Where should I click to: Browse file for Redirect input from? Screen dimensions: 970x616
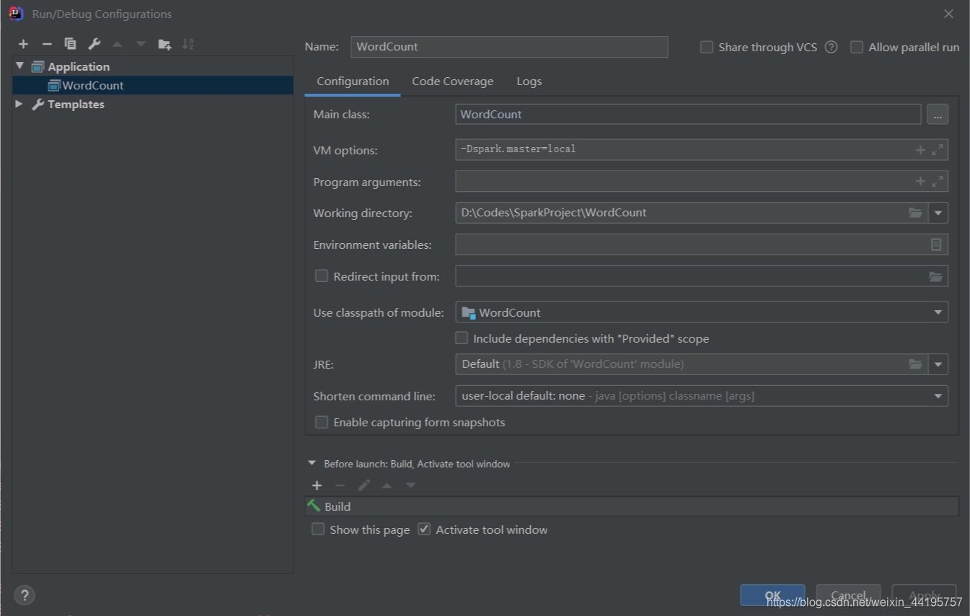coord(936,276)
